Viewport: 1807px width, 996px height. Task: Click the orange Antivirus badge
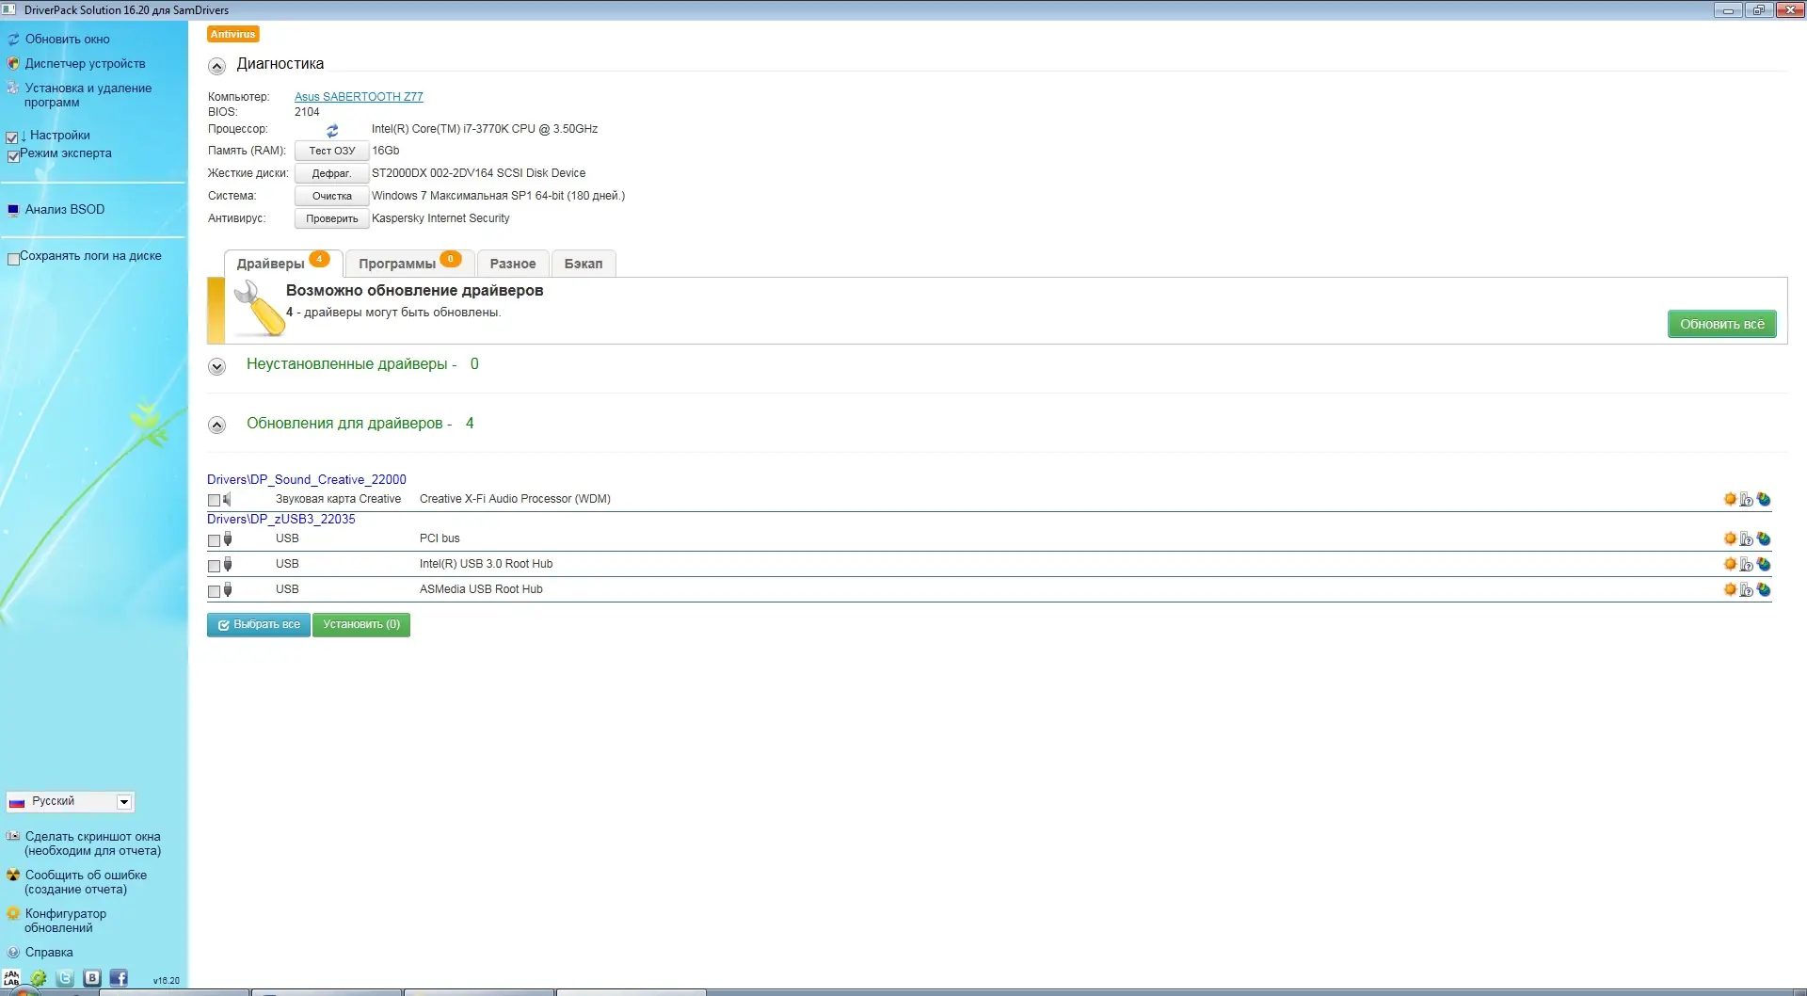pyautogui.click(x=233, y=34)
